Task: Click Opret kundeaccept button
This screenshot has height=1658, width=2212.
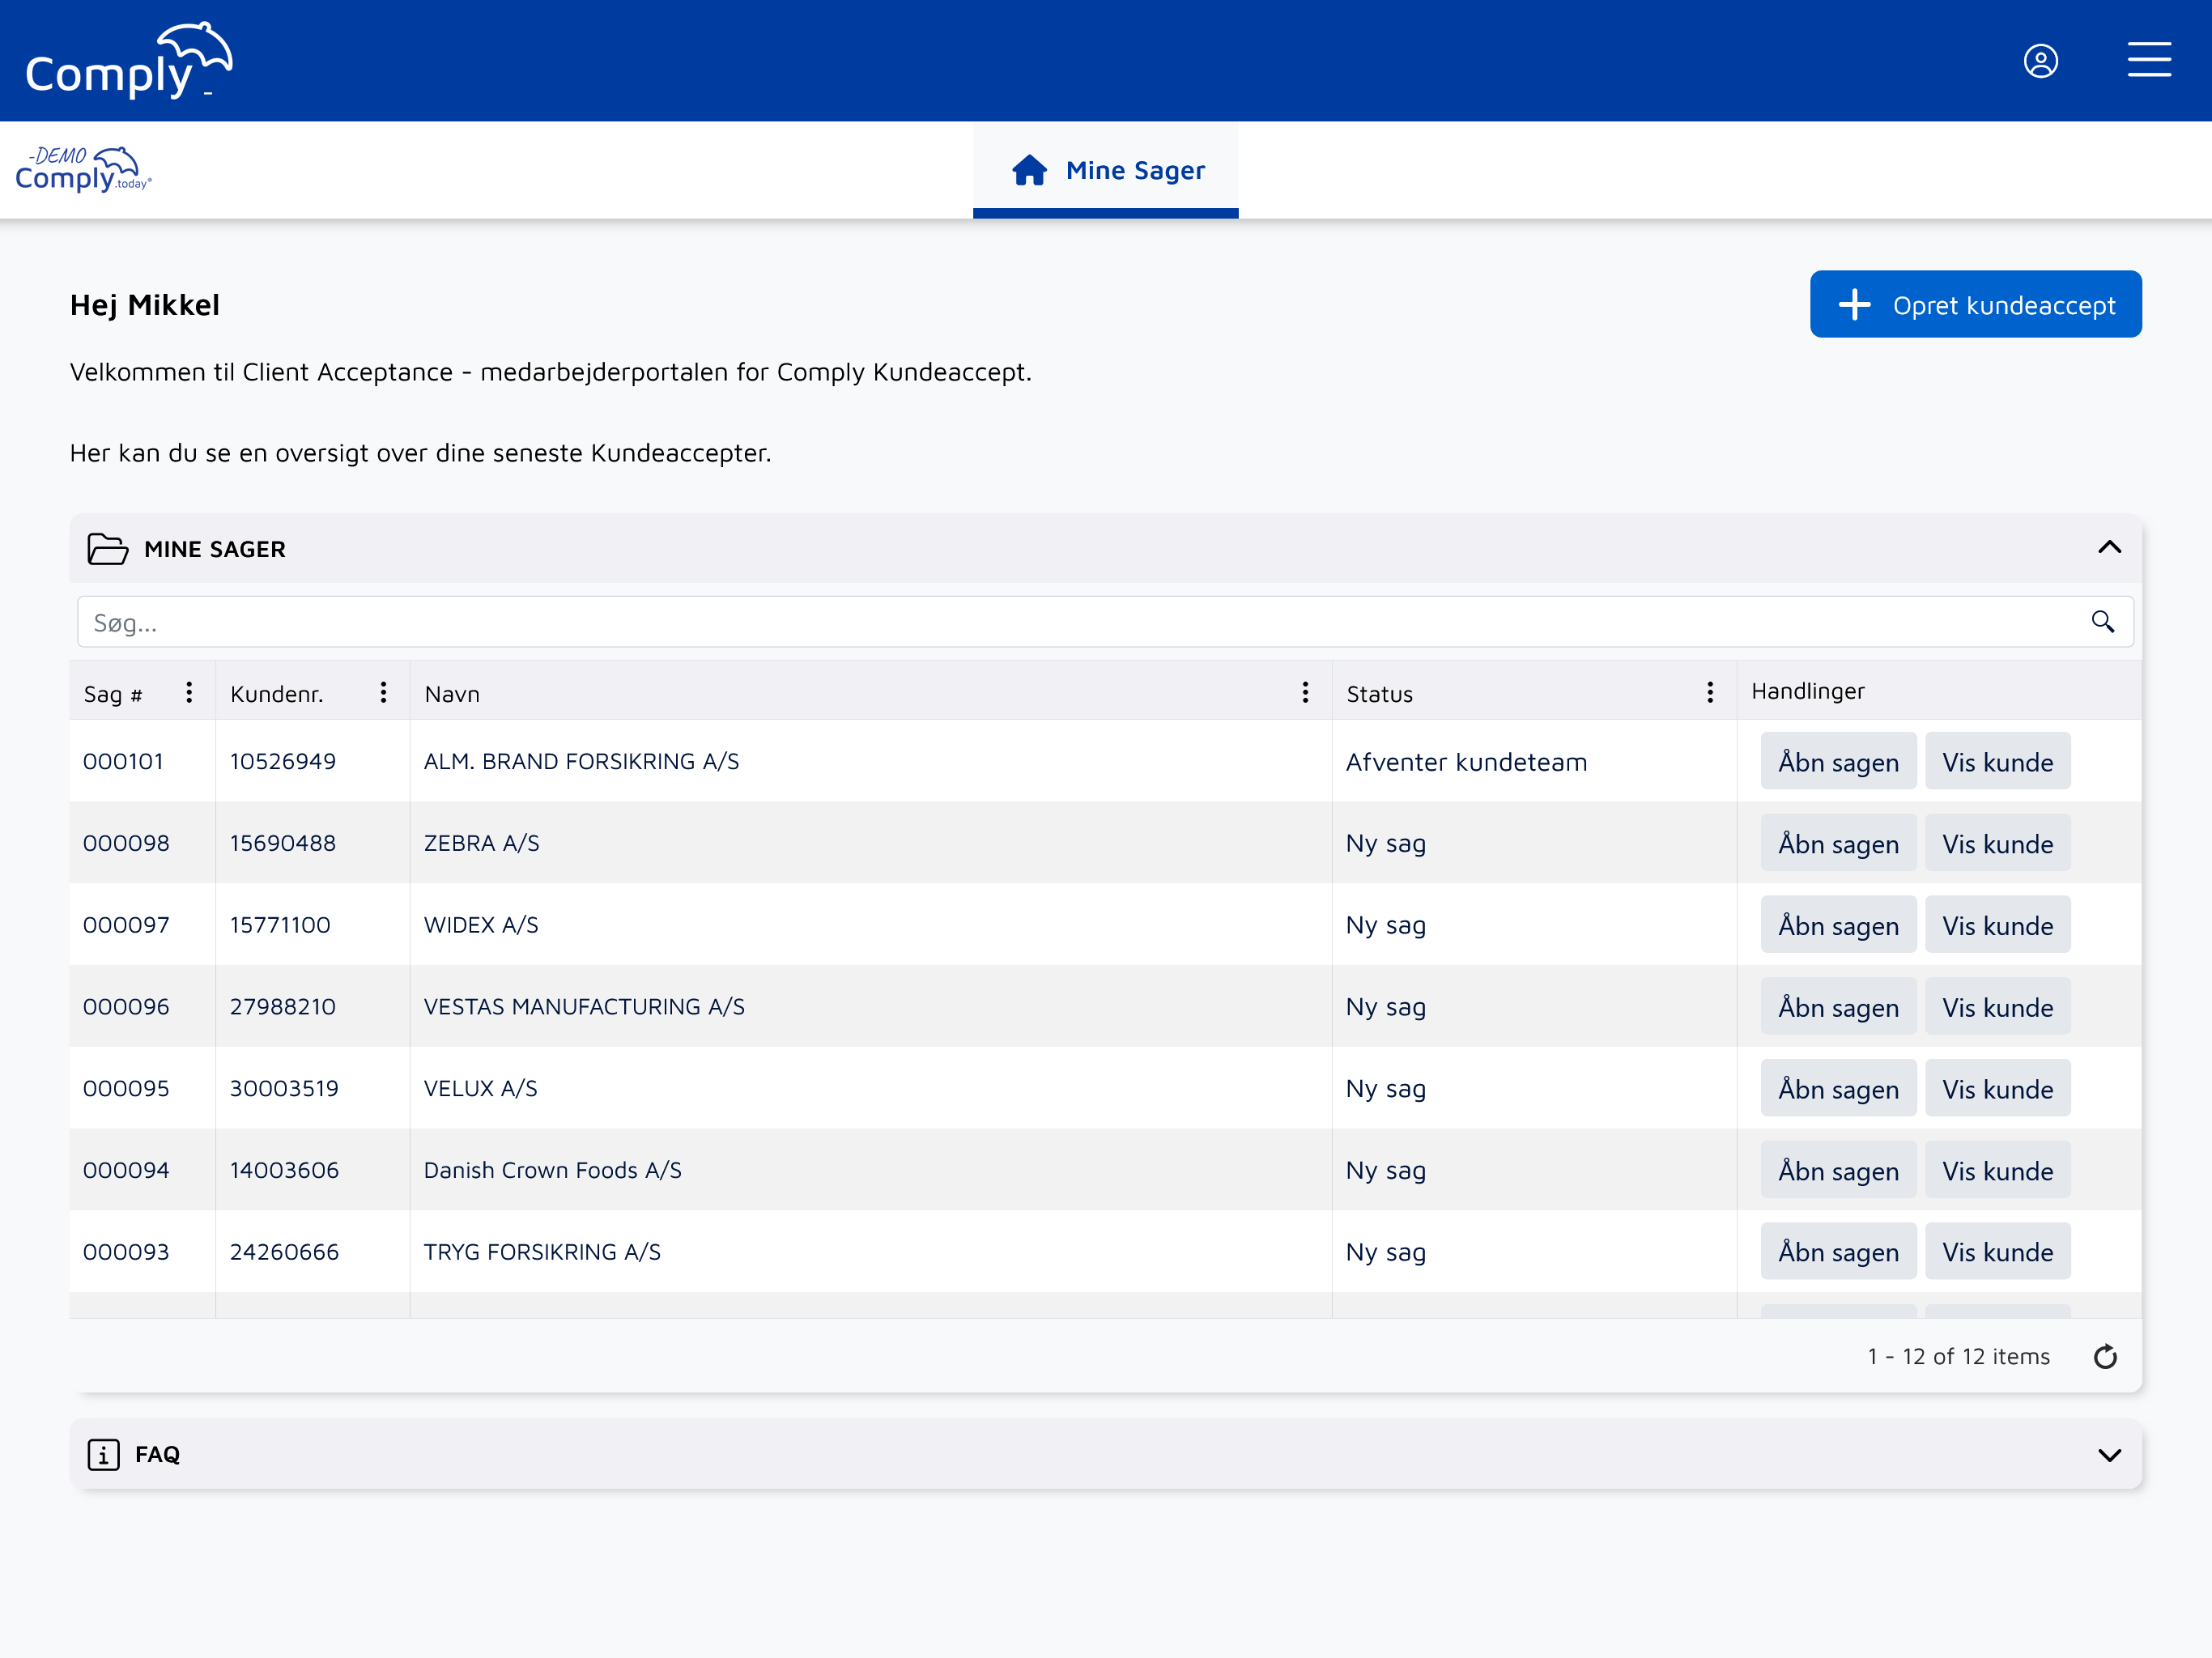Action: click(x=1975, y=304)
